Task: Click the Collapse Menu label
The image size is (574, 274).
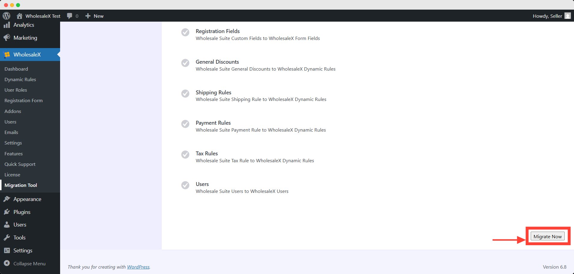Action: (29, 263)
